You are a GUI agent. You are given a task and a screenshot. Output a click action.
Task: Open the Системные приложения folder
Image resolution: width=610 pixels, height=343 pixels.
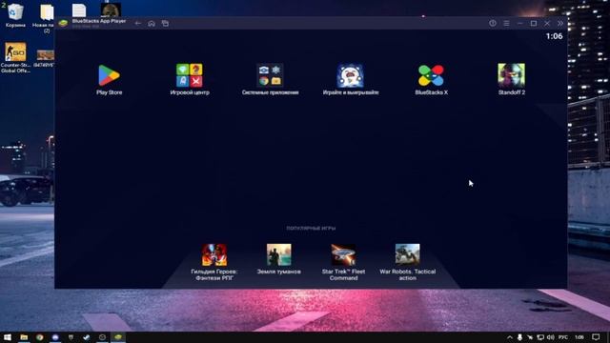270,75
